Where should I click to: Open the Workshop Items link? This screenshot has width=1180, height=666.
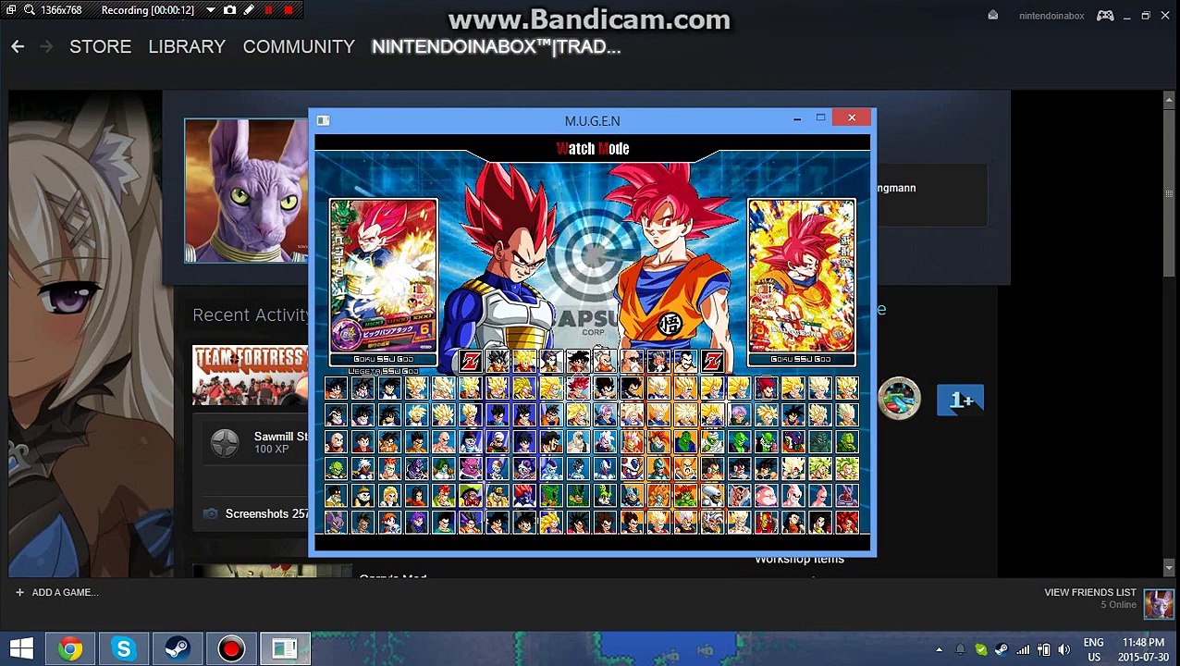click(799, 560)
